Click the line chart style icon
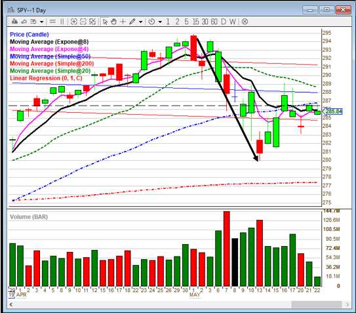This screenshot has height=313, width=356. [24, 22]
